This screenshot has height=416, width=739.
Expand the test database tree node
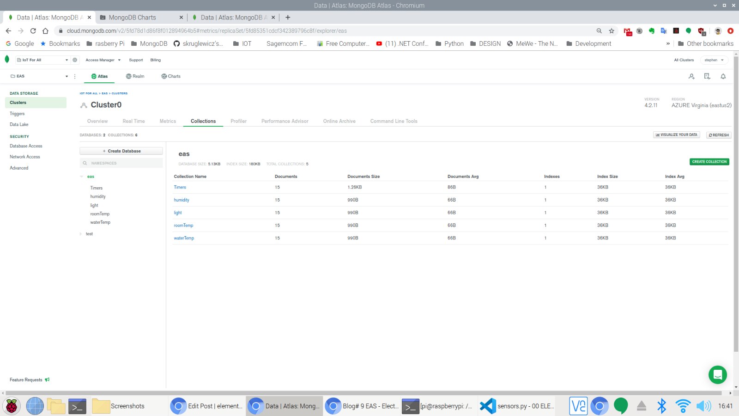click(81, 234)
